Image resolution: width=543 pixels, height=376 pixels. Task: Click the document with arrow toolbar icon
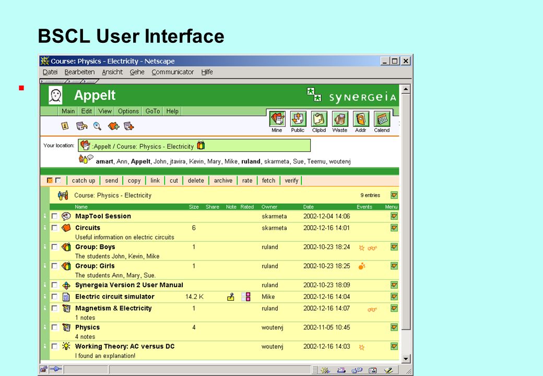[82, 126]
